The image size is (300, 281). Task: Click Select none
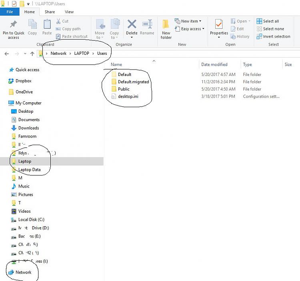pos(270,29)
